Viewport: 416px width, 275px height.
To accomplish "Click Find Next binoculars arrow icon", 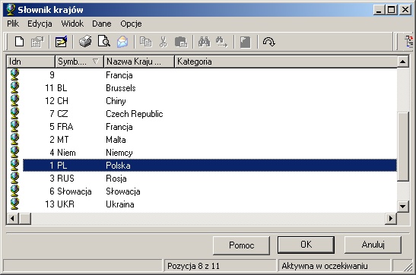I will (221, 42).
